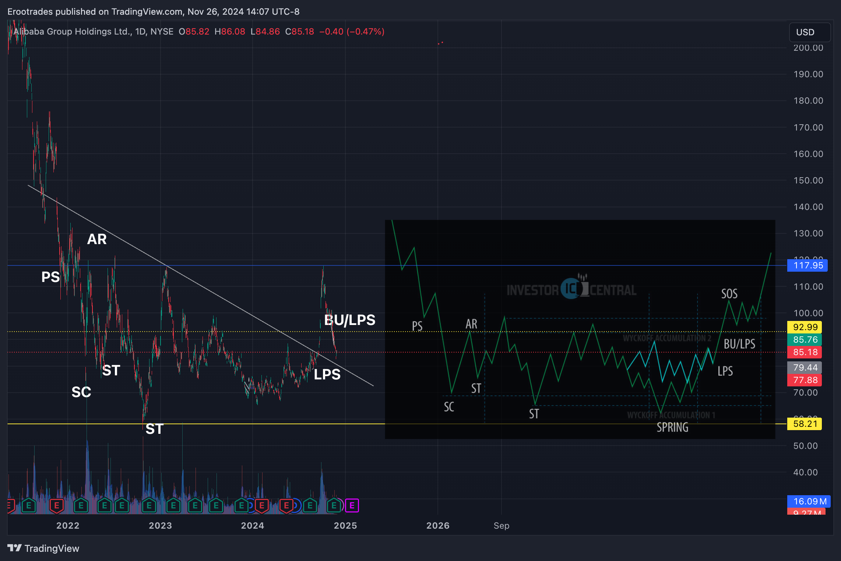The width and height of the screenshot is (841, 561).
Task: Click the yellow 92.99 price label
Action: click(805, 327)
